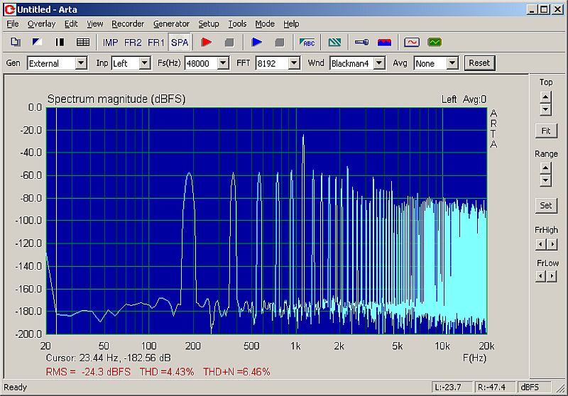This screenshot has width=568, height=396.
Task: Increase Top with up arrow
Action: [x=545, y=97]
